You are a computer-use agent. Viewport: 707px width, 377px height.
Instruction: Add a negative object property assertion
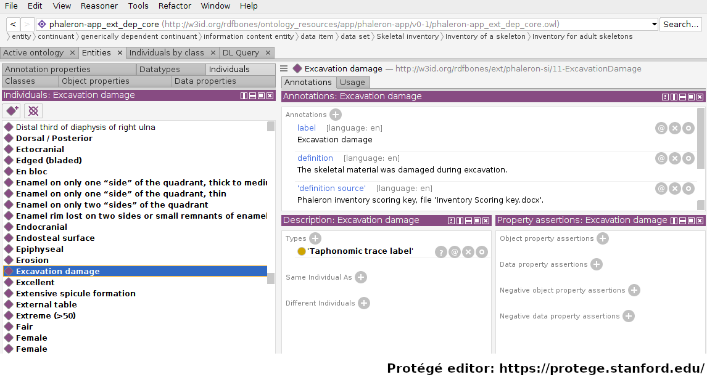click(x=634, y=290)
